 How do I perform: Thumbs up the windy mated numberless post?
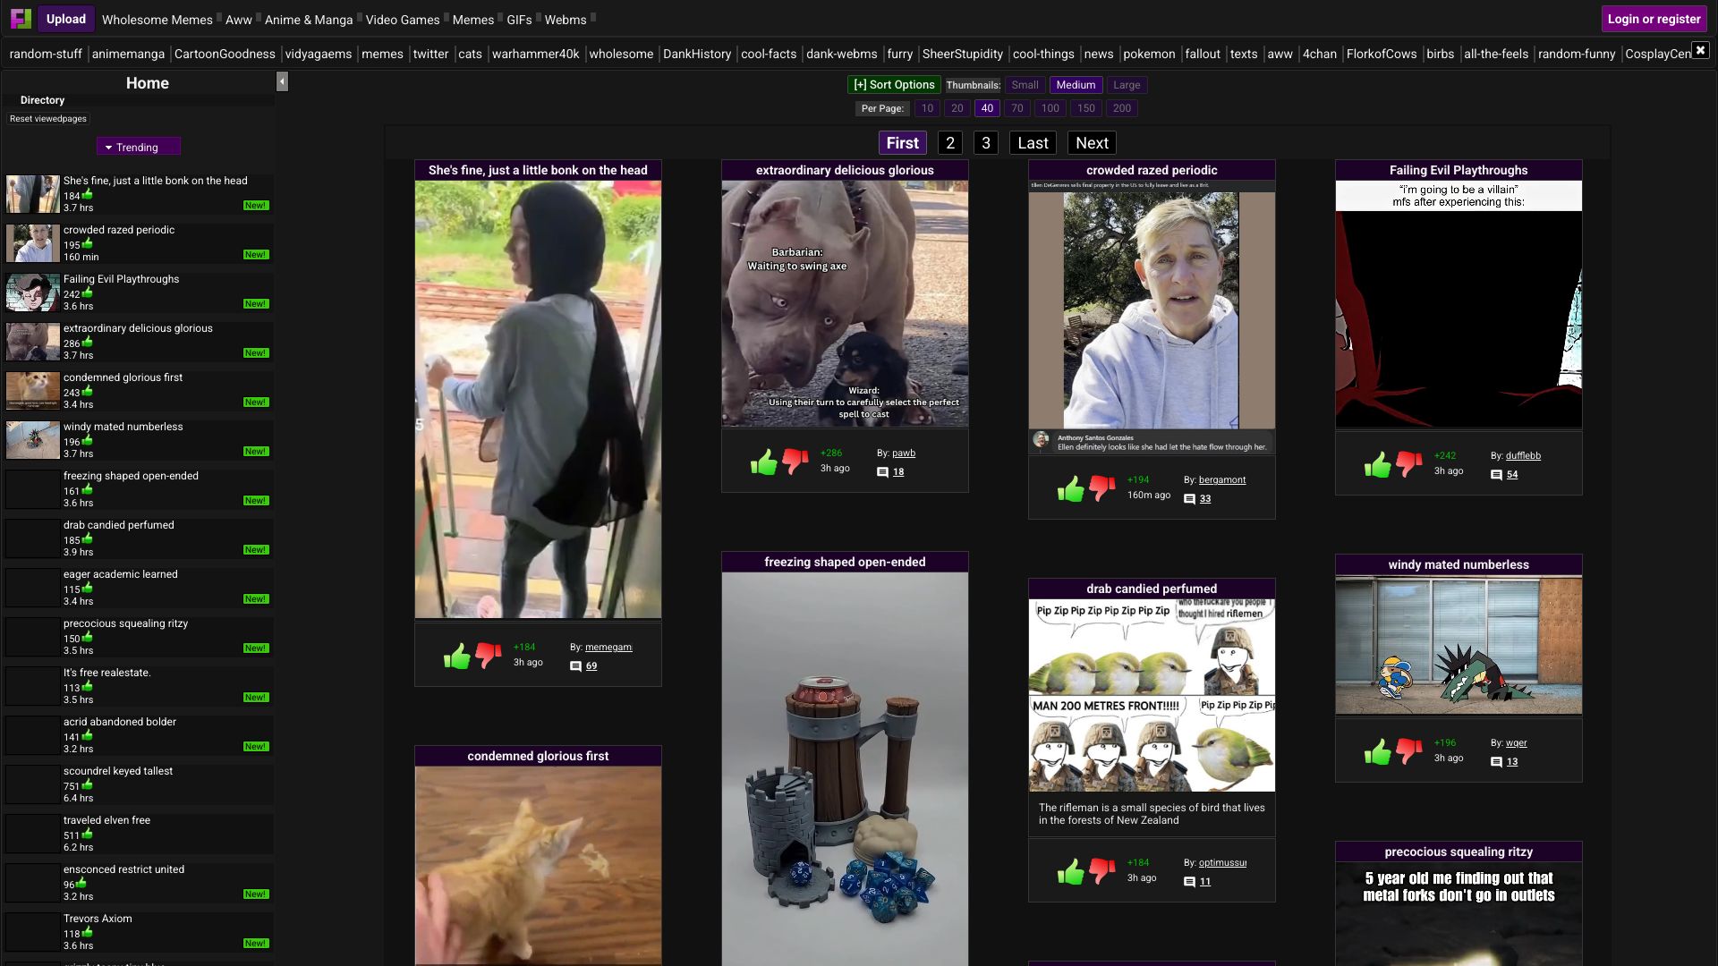click(1377, 751)
